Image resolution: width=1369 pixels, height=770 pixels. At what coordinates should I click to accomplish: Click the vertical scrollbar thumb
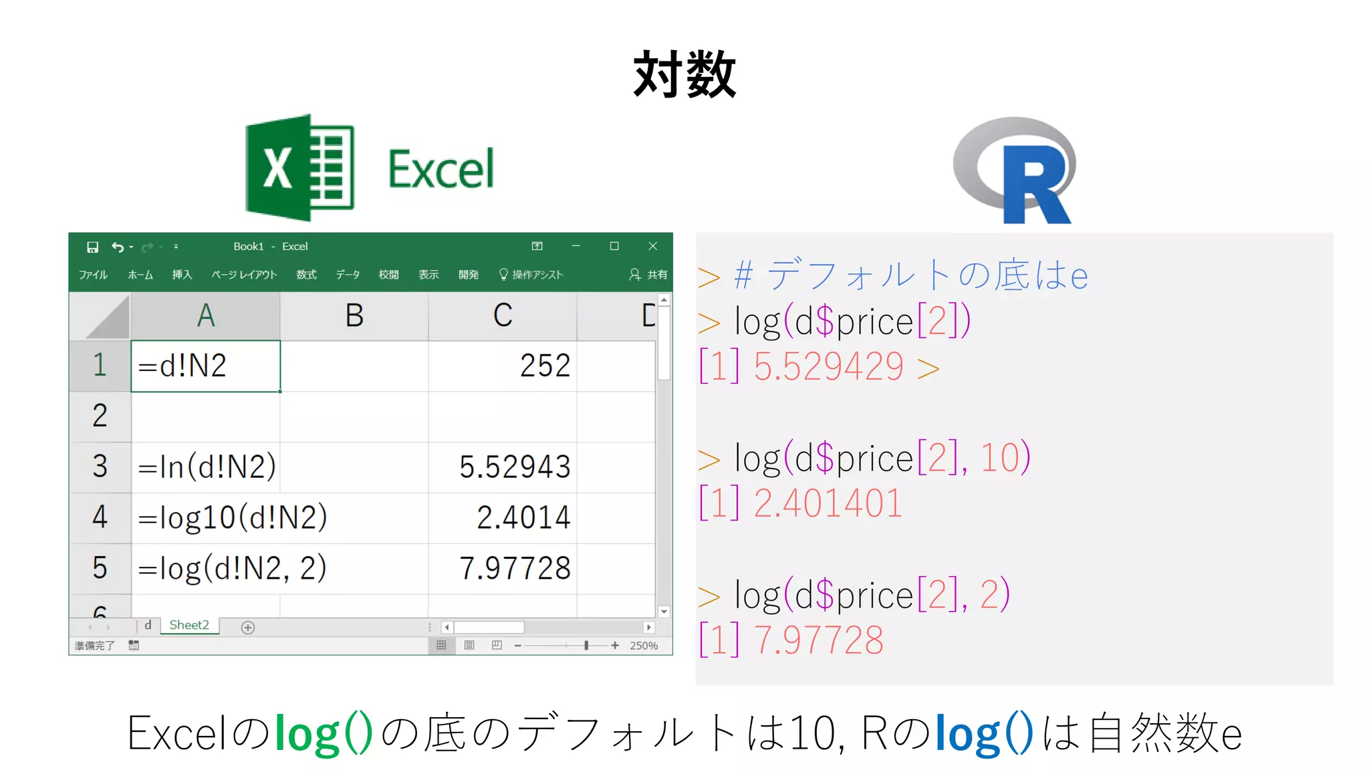click(x=664, y=344)
